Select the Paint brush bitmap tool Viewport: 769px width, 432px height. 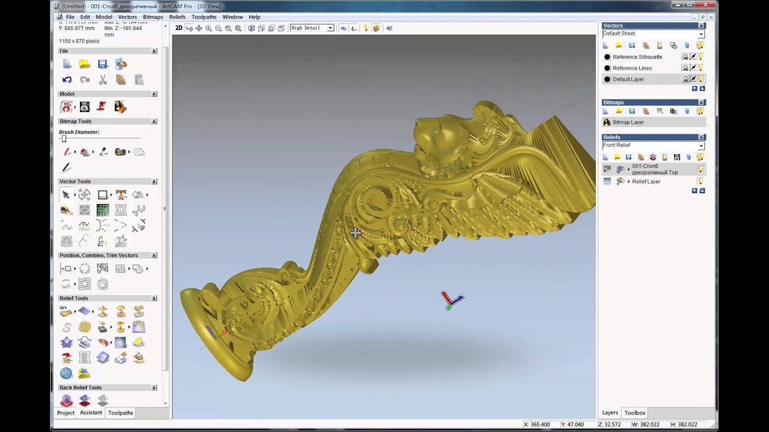point(67,152)
